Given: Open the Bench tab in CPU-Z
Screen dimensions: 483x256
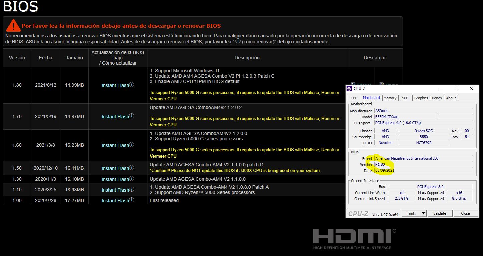Looking at the screenshot, I should pos(437,98).
